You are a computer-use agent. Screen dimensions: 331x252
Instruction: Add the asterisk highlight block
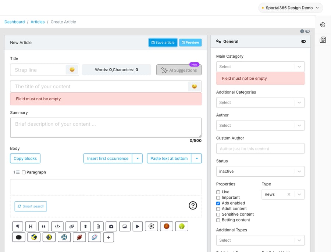[85, 226]
